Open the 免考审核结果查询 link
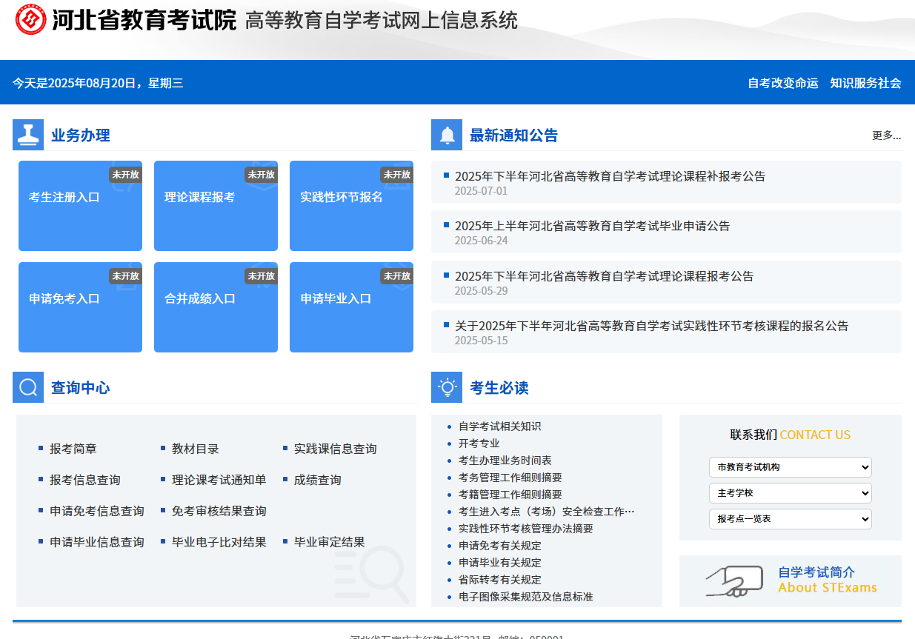The image size is (915, 639). pyautogui.click(x=219, y=511)
